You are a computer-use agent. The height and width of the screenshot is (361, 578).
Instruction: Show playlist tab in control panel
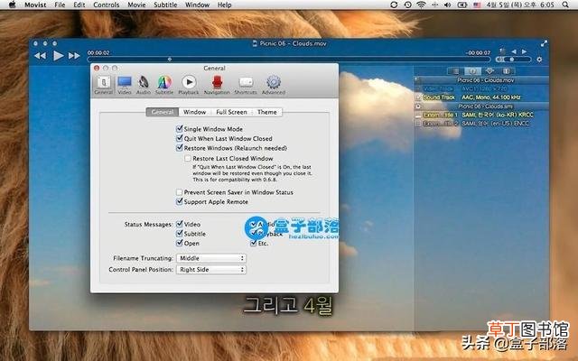tap(456, 71)
